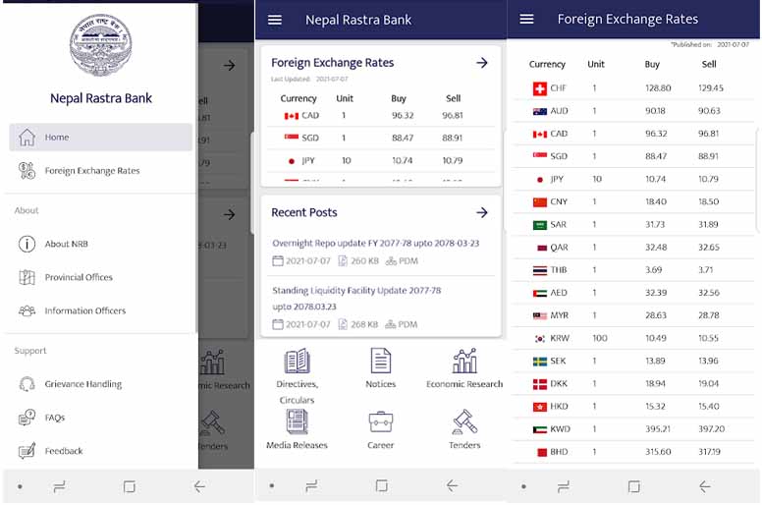
Task: Tap the CNY Chinese flag icon
Action: pos(540,202)
